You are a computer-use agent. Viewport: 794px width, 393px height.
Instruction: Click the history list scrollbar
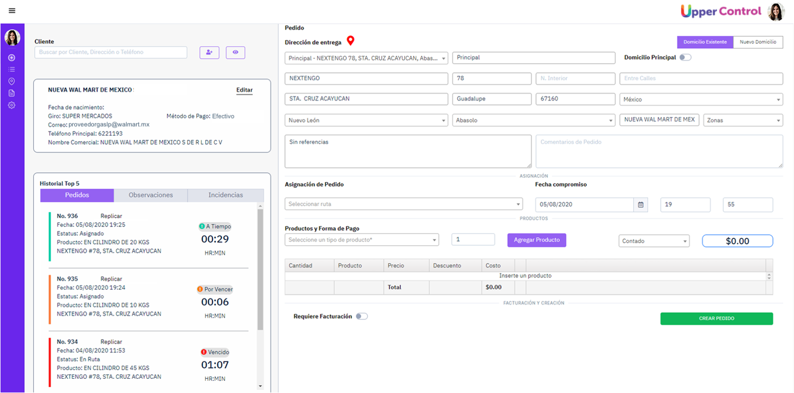tap(260, 269)
